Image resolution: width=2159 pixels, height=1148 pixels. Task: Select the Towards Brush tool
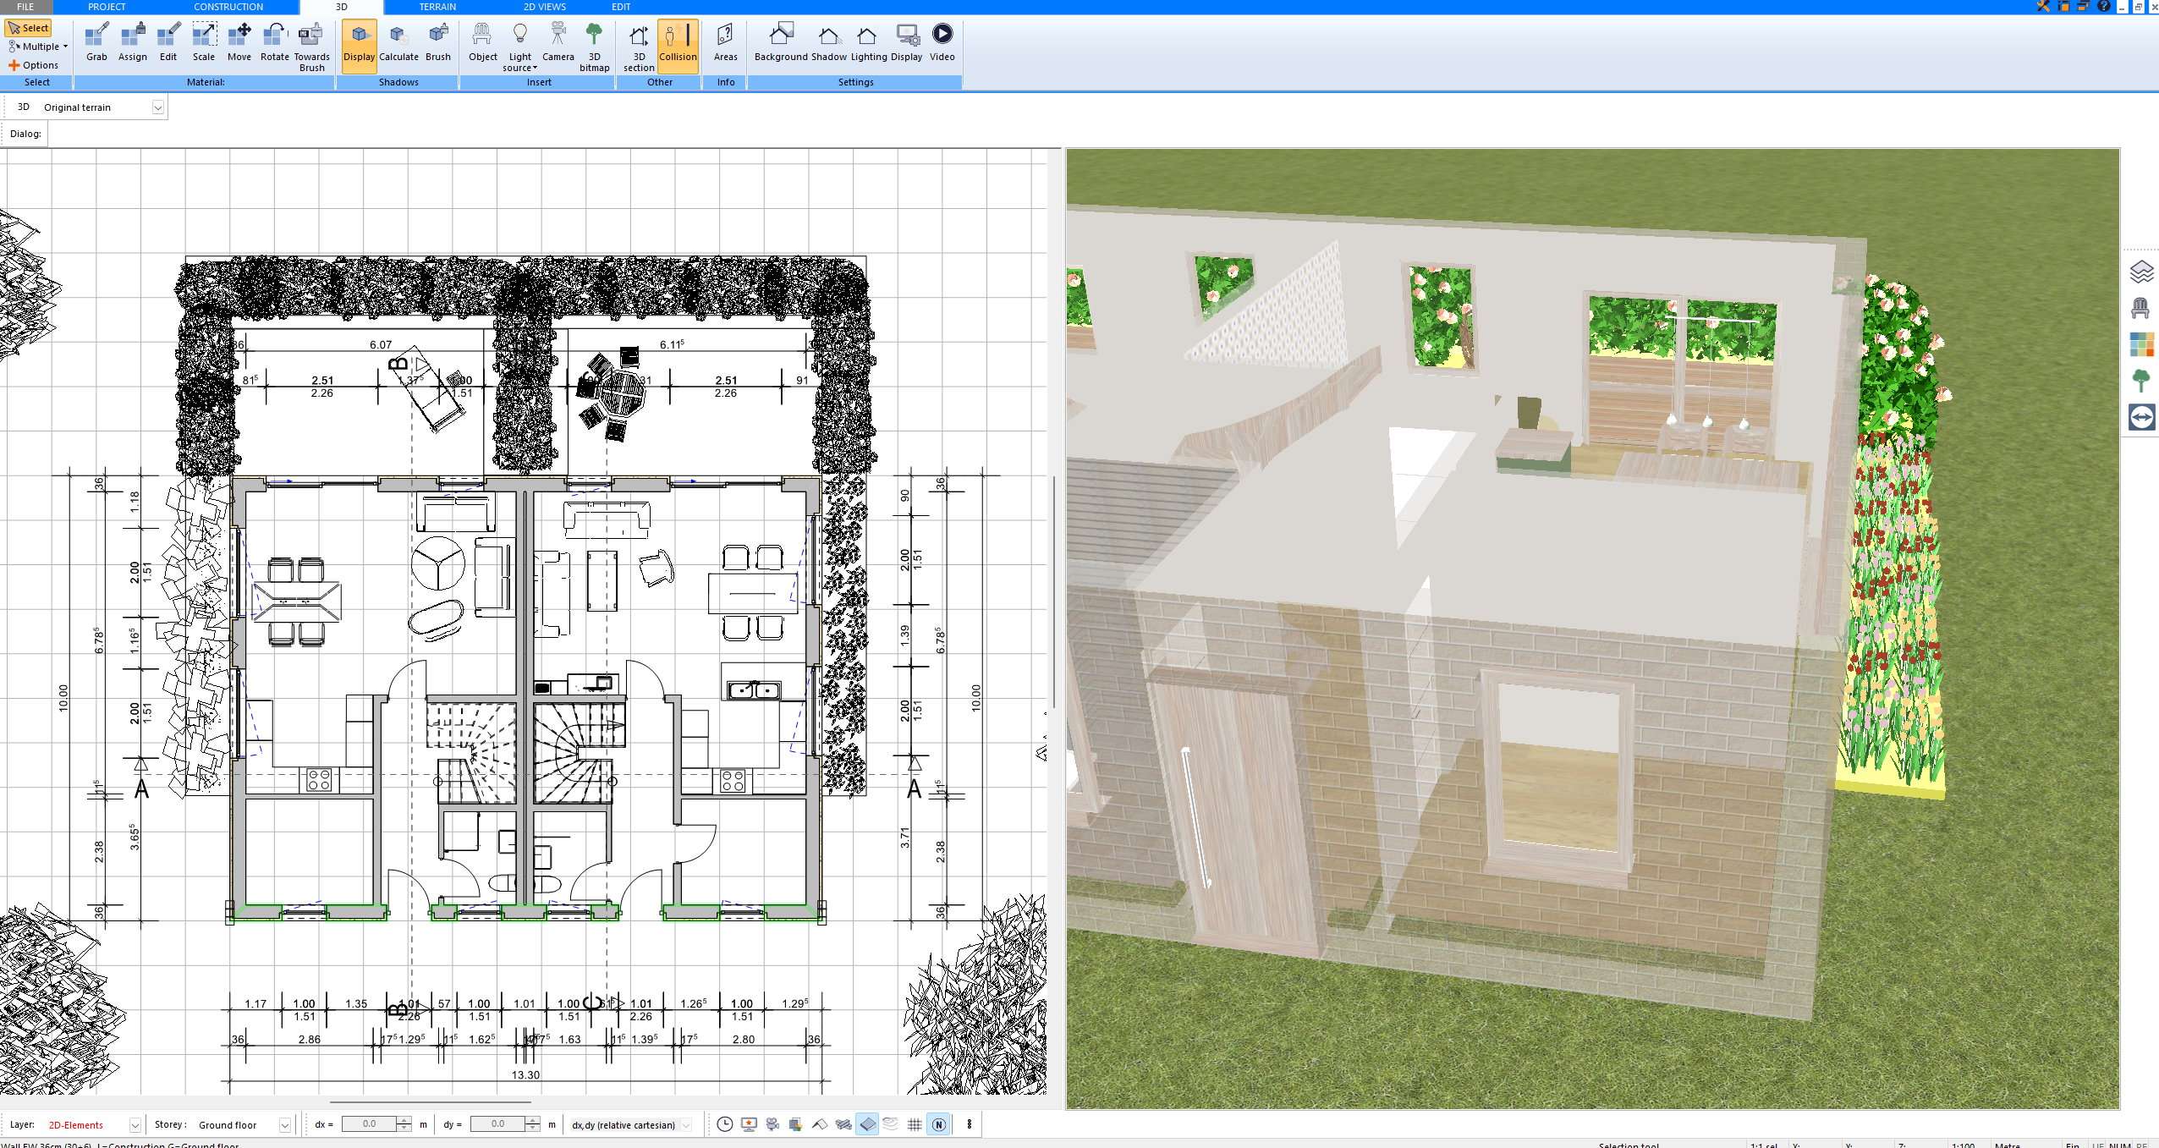tap(311, 47)
